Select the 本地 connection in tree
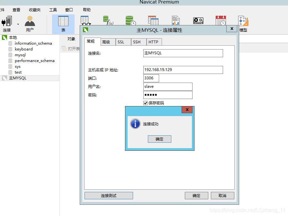 (x=13, y=38)
